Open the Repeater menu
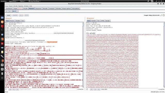The height and width of the screenshot is (93, 165). pos(21,6)
